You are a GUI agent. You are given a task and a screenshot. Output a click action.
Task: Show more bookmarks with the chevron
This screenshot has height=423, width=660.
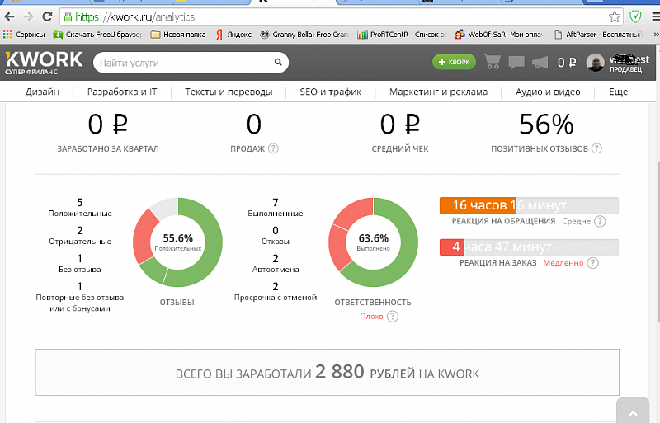point(656,35)
